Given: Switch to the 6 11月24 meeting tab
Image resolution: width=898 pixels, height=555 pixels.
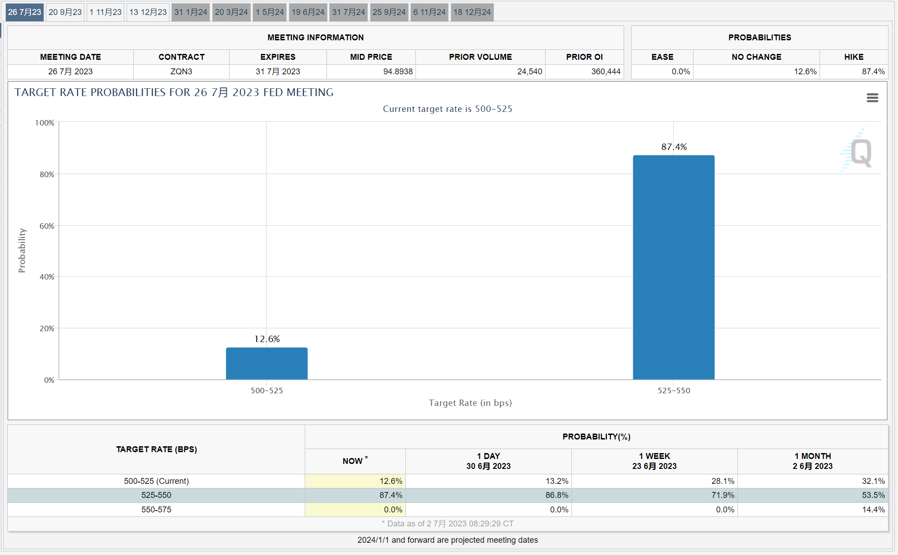Looking at the screenshot, I should [429, 12].
